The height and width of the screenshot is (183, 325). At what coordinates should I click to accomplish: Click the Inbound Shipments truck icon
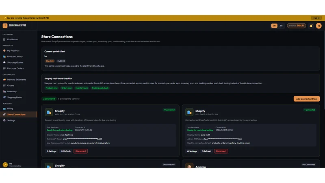pos(4,80)
